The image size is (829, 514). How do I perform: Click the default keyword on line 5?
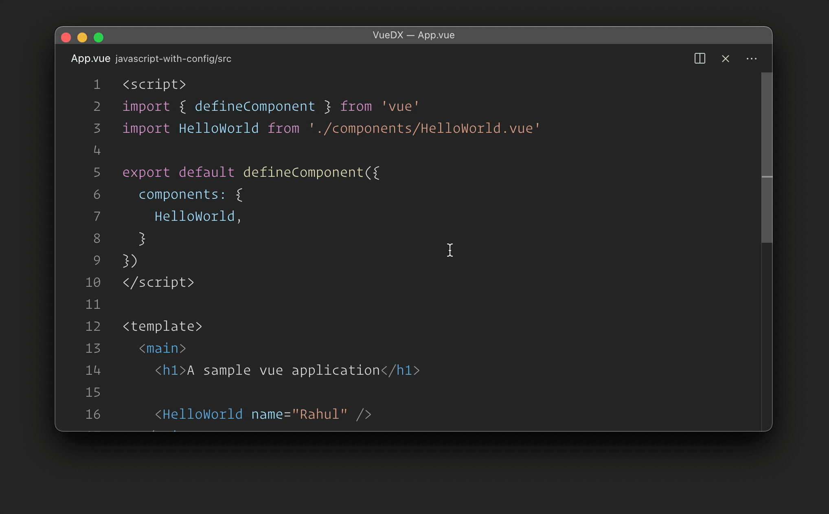206,172
